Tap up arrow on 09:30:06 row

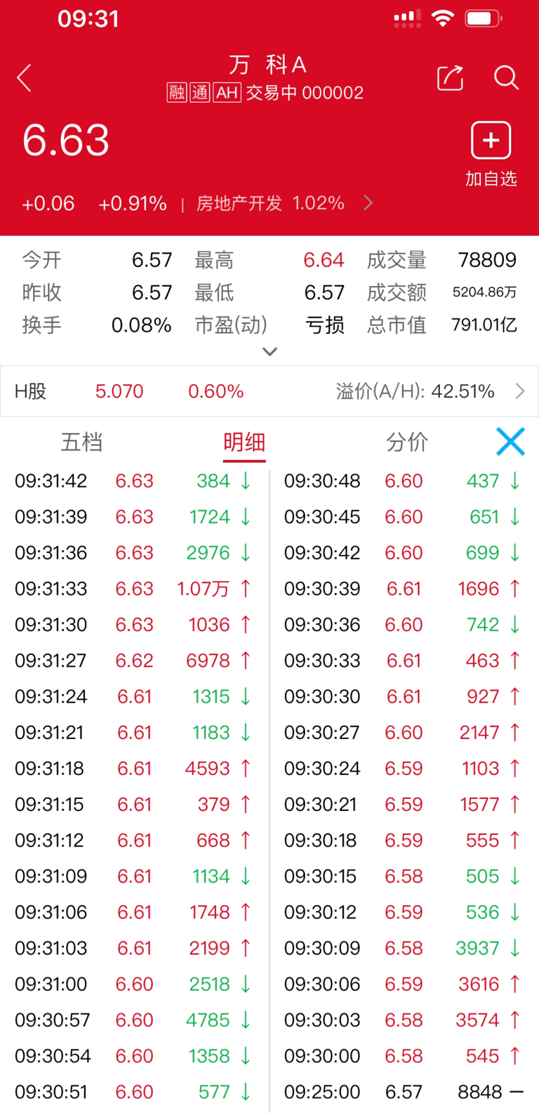coord(514,984)
